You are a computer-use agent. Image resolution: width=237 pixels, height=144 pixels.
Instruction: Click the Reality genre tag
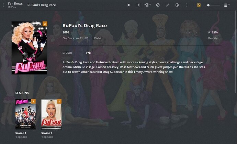pos(213,38)
